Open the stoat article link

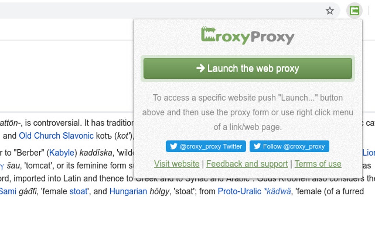pos(79,191)
